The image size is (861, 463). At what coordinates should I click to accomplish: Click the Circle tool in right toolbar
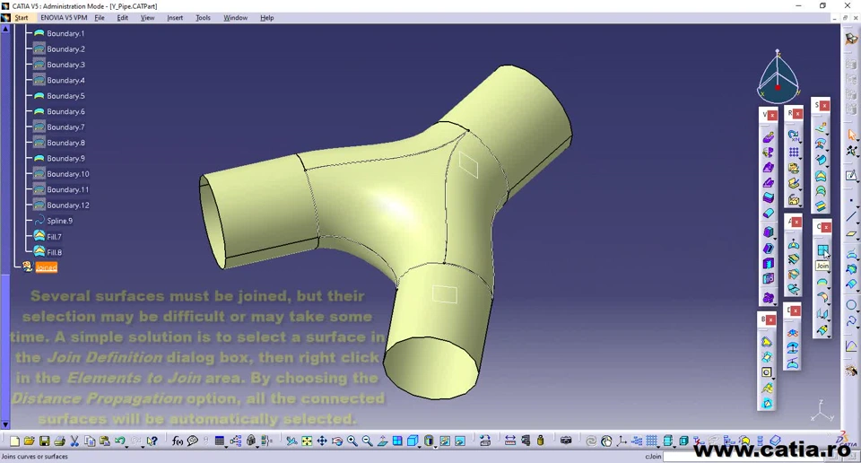point(851,305)
